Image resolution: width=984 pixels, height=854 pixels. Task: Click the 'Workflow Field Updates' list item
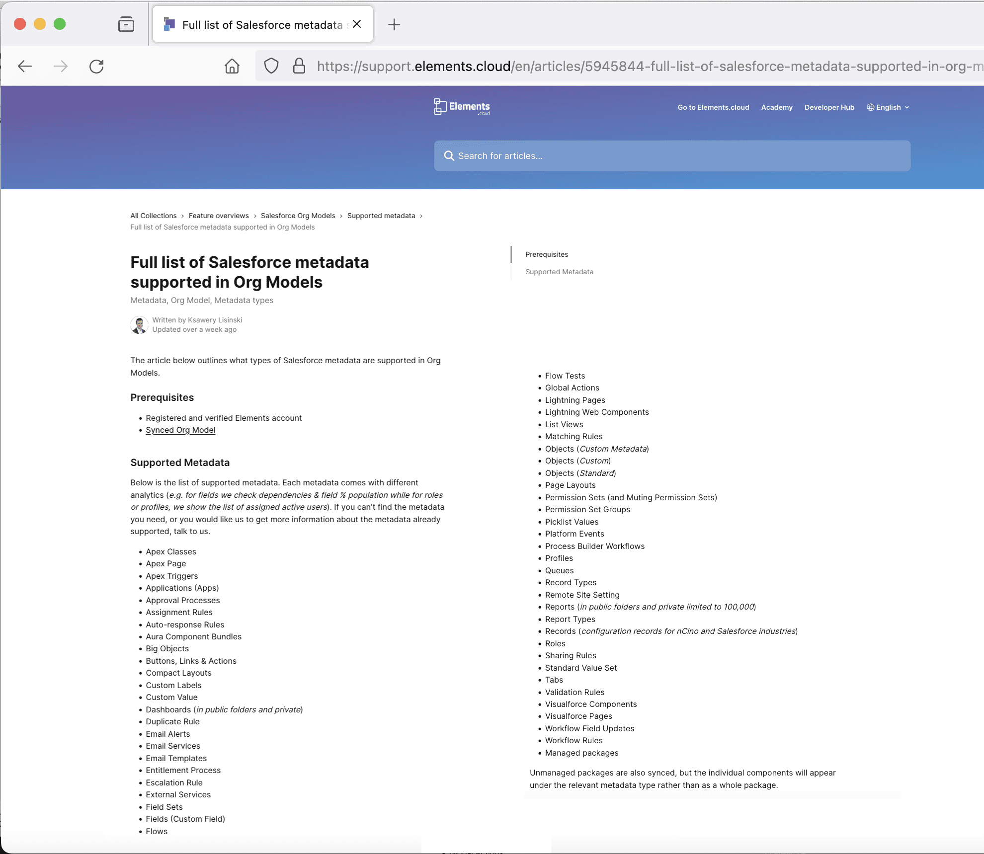click(x=589, y=728)
